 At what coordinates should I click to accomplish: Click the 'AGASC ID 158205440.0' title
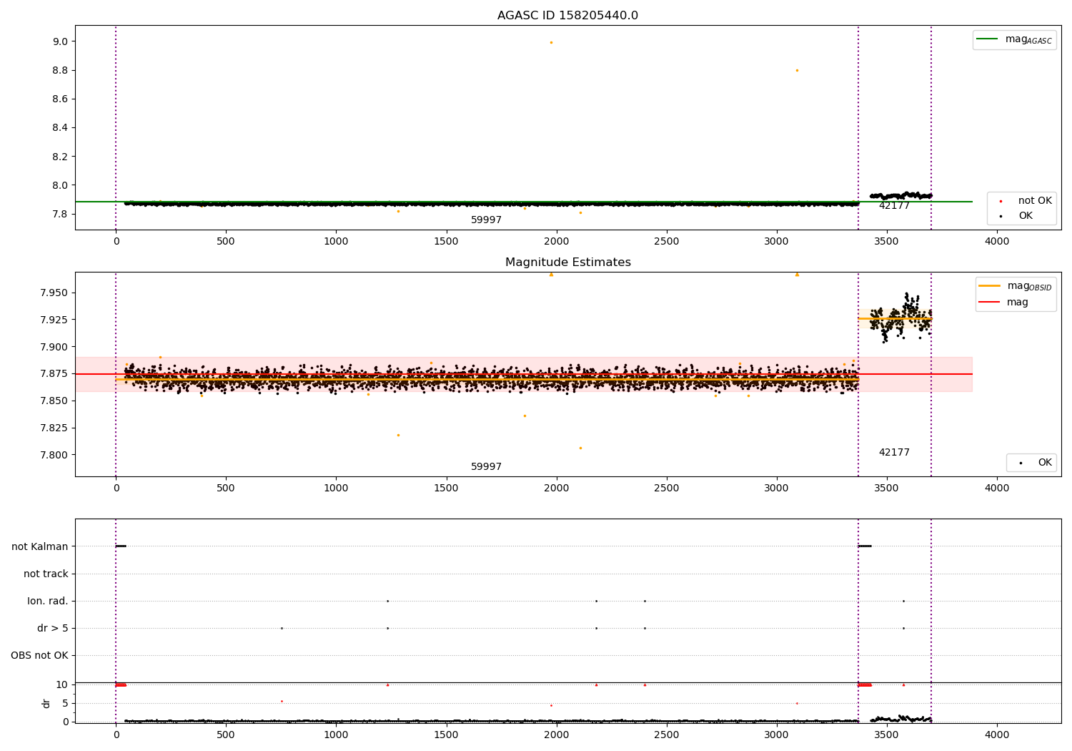[x=567, y=16]
